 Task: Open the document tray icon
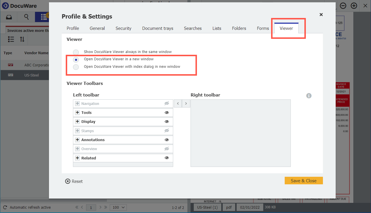click(9, 17)
